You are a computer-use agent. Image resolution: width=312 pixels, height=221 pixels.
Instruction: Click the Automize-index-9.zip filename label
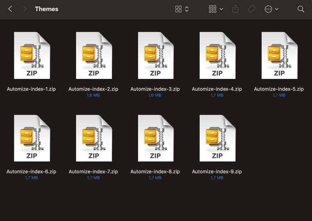pos(217,171)
